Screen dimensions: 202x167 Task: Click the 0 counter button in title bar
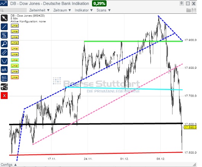coord(181,3)
